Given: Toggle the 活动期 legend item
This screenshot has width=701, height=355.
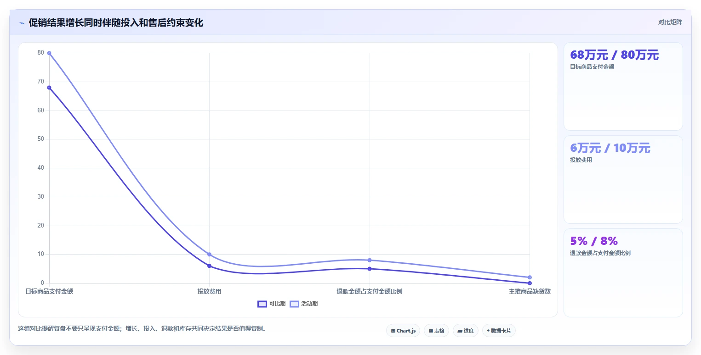Looking at the screenshot, I should (x=304, y=304).
